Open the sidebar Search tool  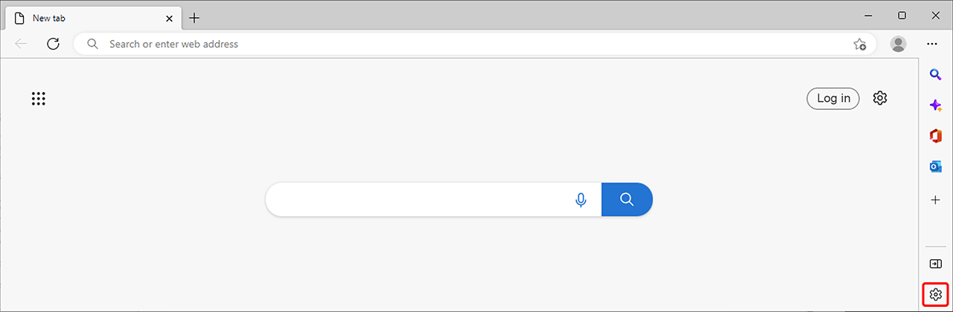936,74
